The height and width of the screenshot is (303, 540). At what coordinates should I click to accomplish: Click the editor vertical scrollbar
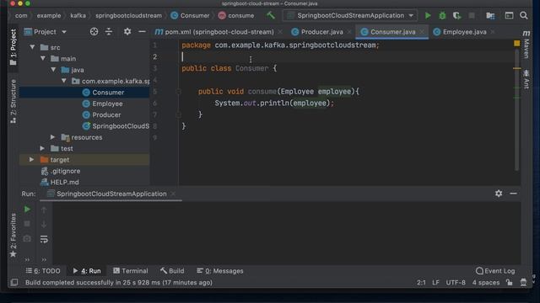coord(516,110)
